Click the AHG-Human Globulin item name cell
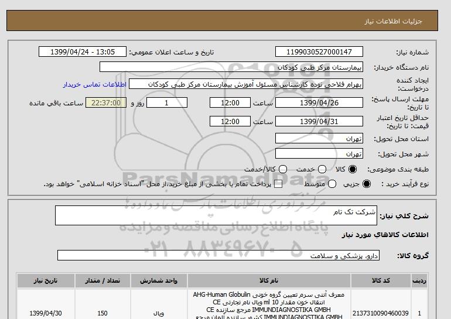Screen dimensions: 451x319 pyautogui.click(x=269, y=306)
